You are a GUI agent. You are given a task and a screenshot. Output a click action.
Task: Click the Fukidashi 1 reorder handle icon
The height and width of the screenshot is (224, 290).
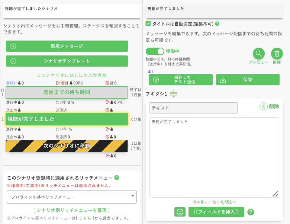coord(174,94)
